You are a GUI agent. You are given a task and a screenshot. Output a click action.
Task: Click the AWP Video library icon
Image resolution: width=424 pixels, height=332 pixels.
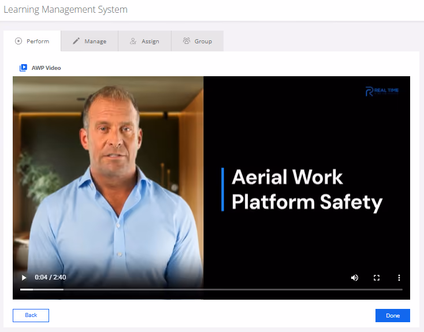pyautogui.click(x=23, y=68)
